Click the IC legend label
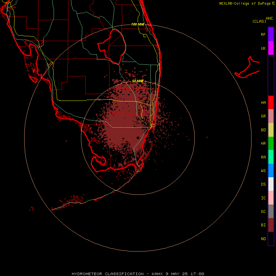The height and width of the screenshot is (276, 276). pos(263,198)
